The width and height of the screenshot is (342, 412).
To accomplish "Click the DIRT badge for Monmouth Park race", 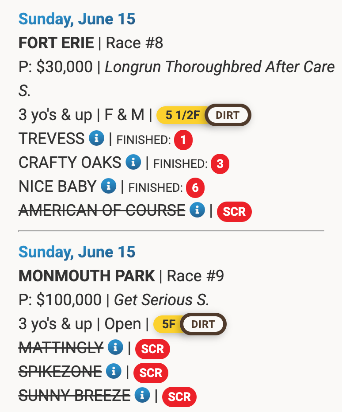I will [x=203, y=324].
